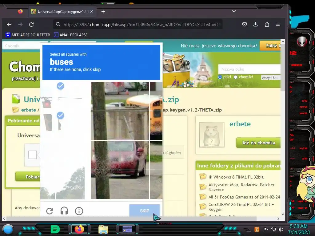Open folder 'Aktywator Map, Radarów. Patcher Navcore'
The height and width of the screenshot is (236, 315).
[241, 187]
